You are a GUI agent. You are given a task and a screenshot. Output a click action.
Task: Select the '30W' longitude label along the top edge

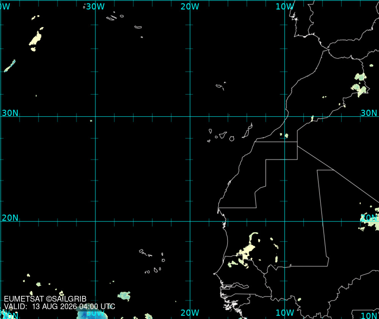click(x=96, y=6)
